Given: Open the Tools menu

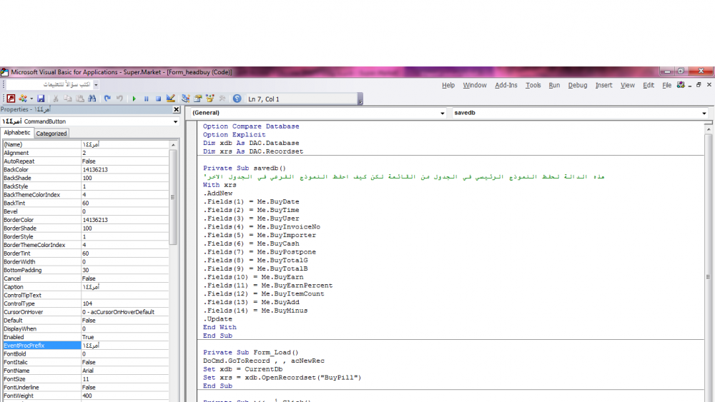Looking at the screenshot, I should [x=533, y=85].
